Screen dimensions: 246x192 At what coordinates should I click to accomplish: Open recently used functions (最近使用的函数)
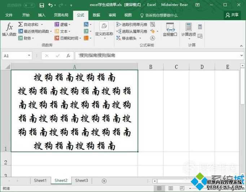coord(34,31)
